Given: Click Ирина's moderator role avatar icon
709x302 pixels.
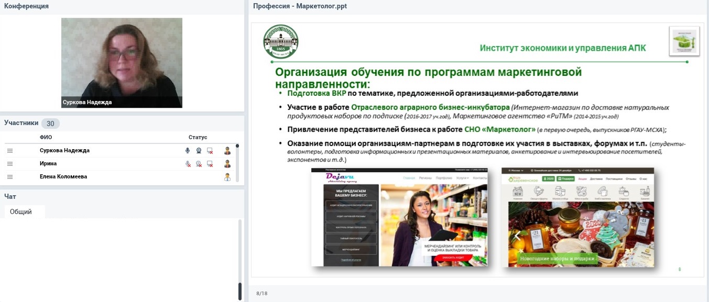Looking at the screenshot, I should (227, 164).
